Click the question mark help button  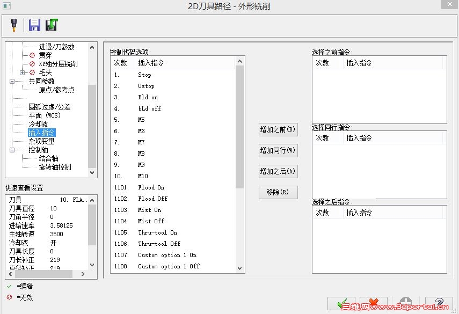(x=439, y=303)
